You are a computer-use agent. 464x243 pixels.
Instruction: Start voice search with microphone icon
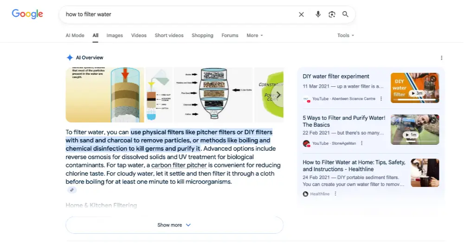[x=318, y=14]
